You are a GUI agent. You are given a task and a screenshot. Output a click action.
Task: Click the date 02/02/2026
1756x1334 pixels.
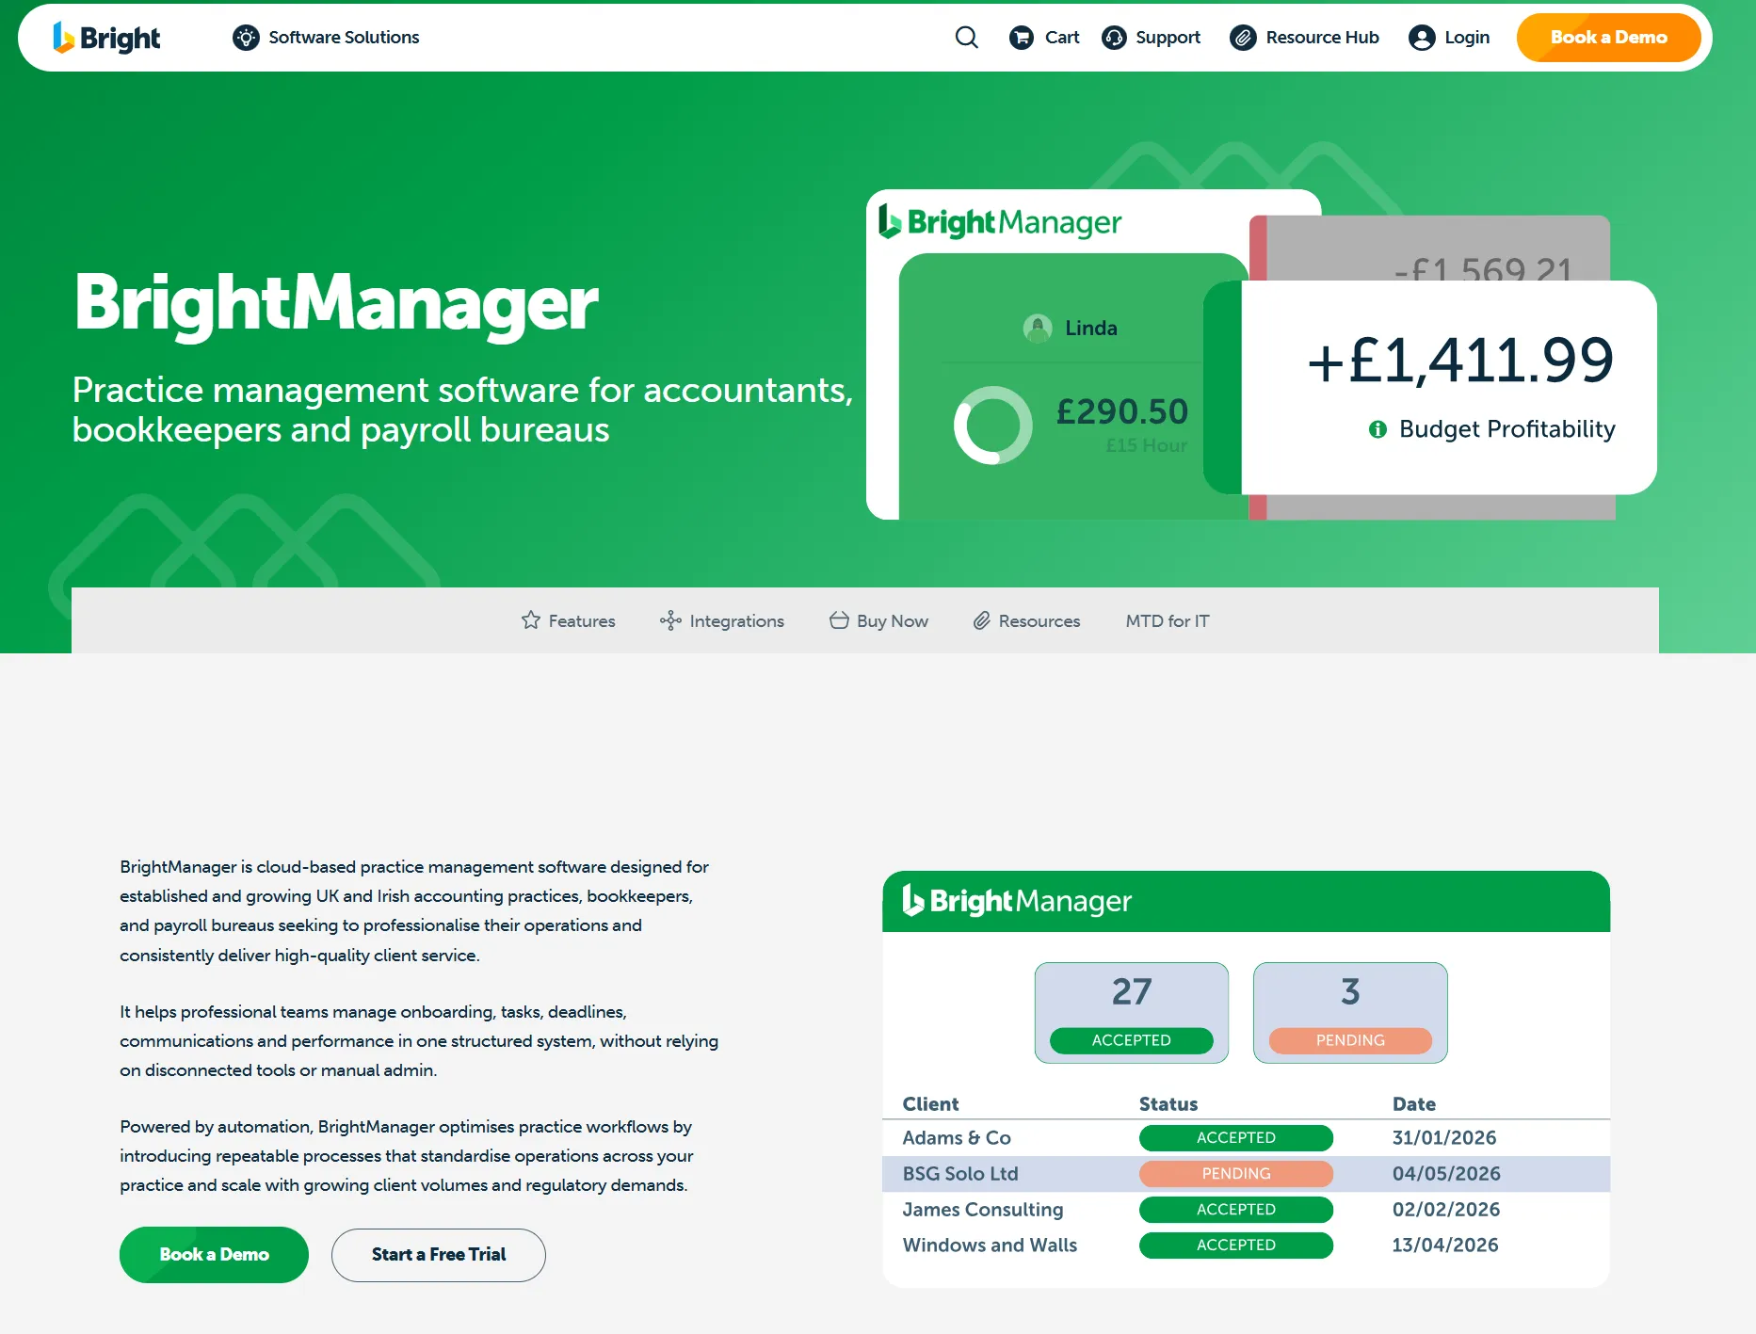pyautogui.click(x=1446, y=1209)
